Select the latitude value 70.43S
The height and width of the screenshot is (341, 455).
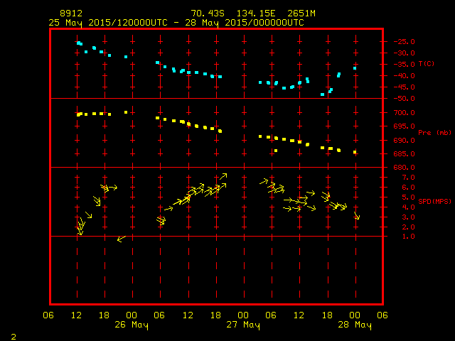click(208, 13)
